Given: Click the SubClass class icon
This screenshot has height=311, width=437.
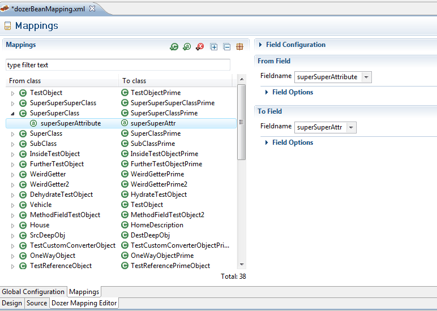Looking at the screenshot, I should 23,144.
